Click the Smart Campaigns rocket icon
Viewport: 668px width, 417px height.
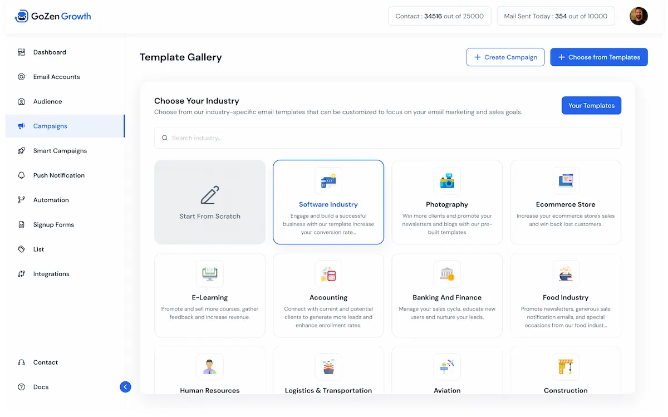(21, 150)
